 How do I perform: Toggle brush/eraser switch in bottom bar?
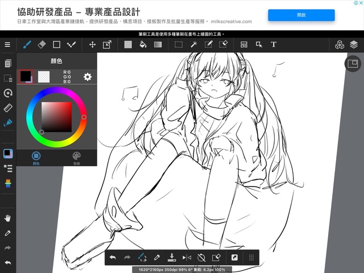(x=142, y=258)
